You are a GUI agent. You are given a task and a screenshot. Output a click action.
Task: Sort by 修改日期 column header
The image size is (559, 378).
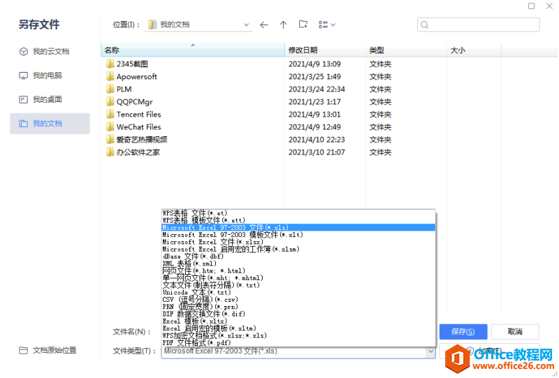click(325, 50)
